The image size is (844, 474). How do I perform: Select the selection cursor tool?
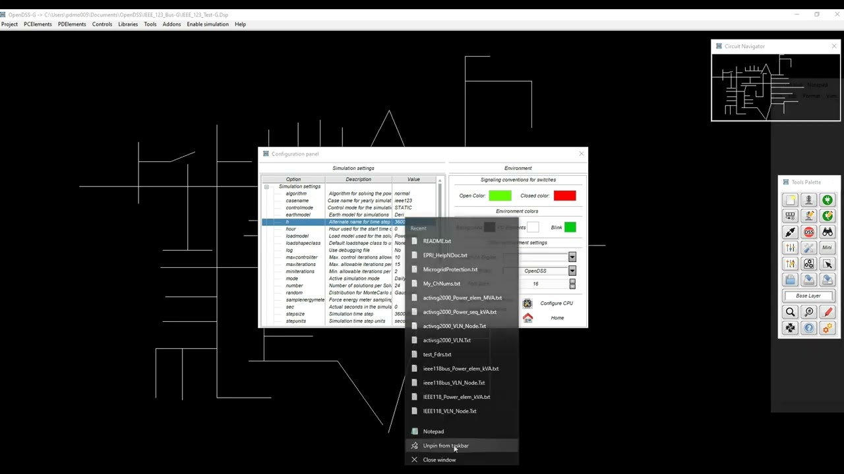click(x=827, y=264)
